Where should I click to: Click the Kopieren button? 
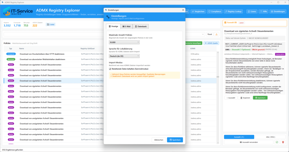click(x=245, y=98)
